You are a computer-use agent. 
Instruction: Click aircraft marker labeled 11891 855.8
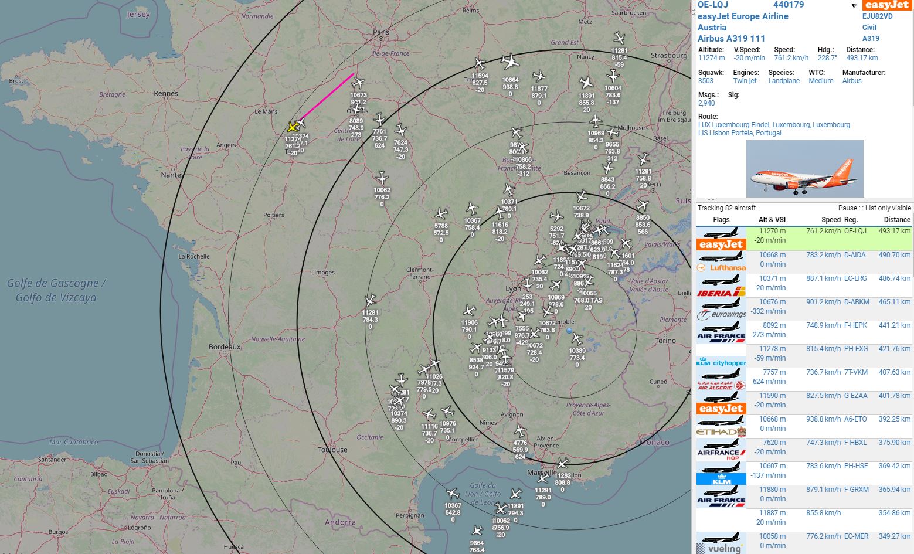(586, 83)
